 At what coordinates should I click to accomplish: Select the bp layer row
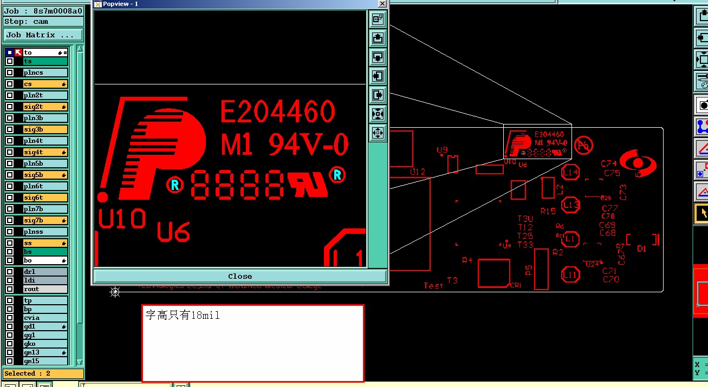point(45,309)
